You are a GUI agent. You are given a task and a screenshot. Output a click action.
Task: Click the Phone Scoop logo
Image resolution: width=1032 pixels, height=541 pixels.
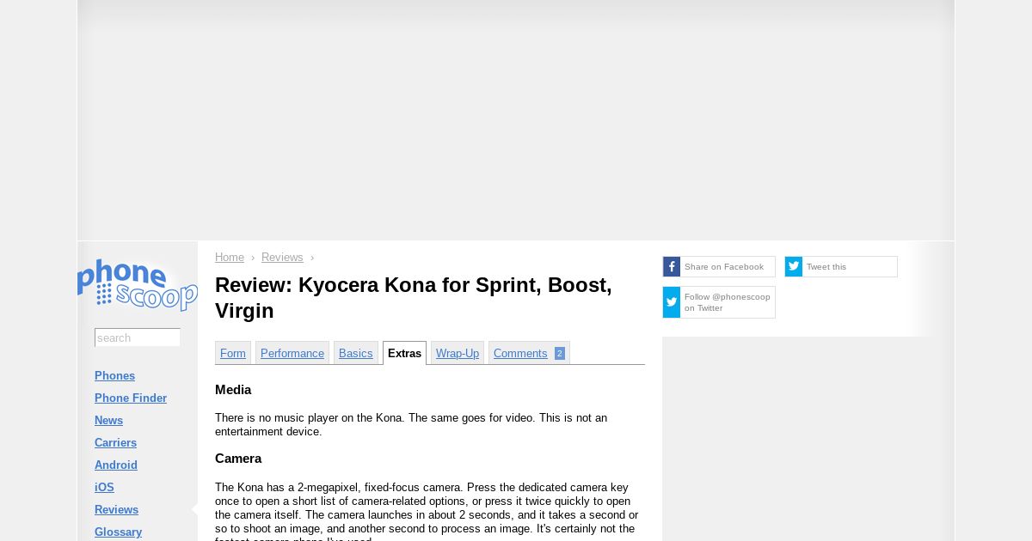tap(138, 284)
